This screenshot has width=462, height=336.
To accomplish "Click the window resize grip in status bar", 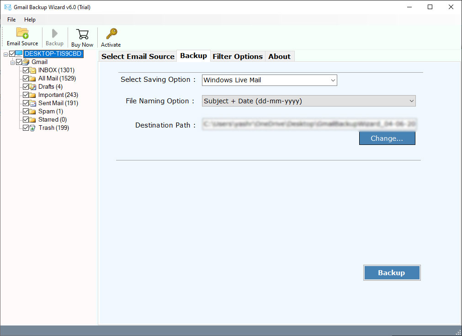I will click(x=458, y=332).
